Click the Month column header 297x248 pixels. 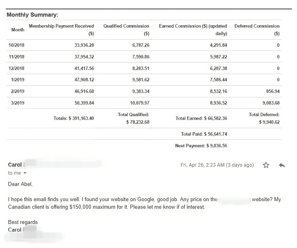(17, 30)
